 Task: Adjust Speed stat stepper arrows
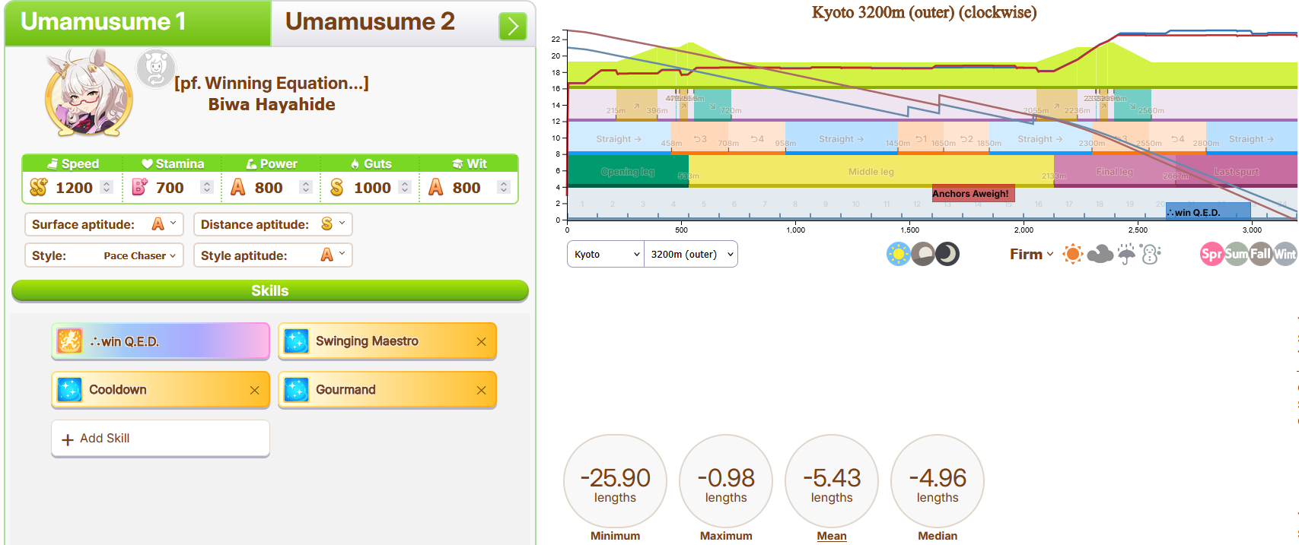click(x=107, y=187)
